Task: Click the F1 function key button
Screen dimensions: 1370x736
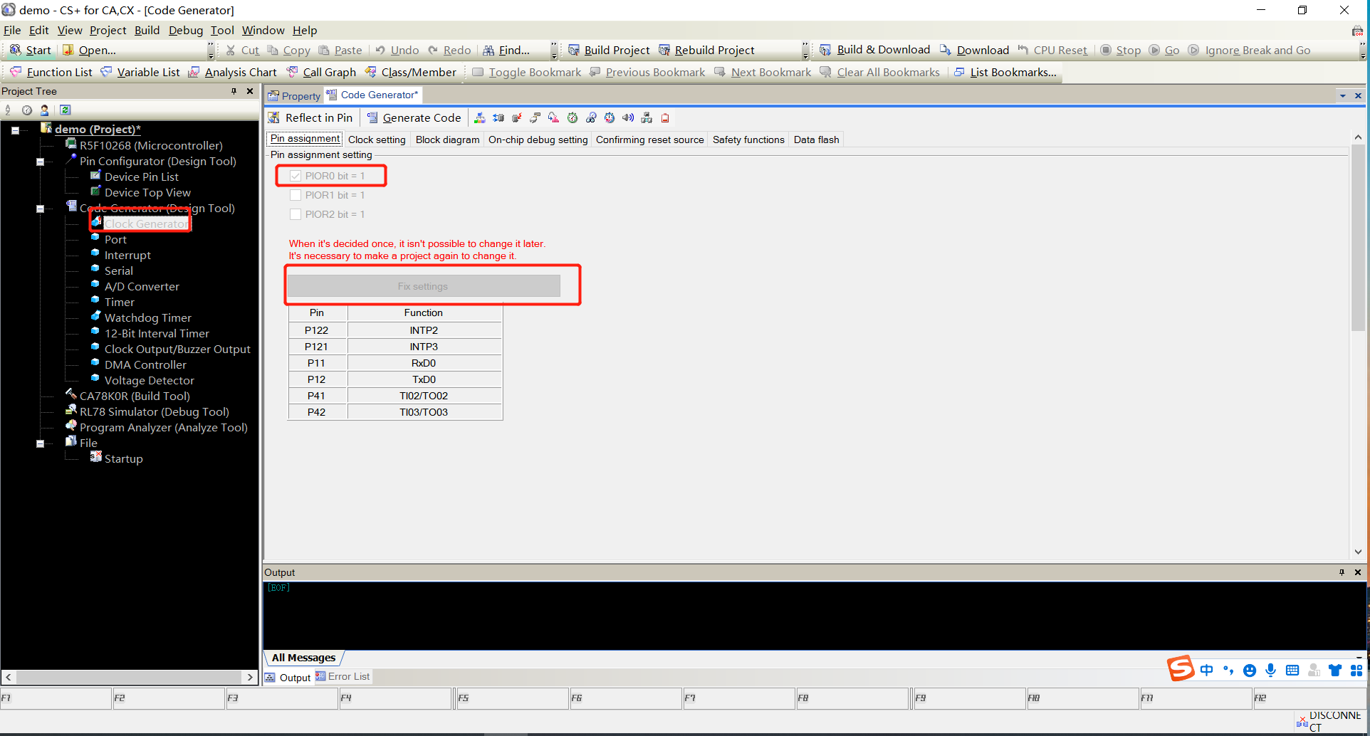Action: (x=56, y=698)
